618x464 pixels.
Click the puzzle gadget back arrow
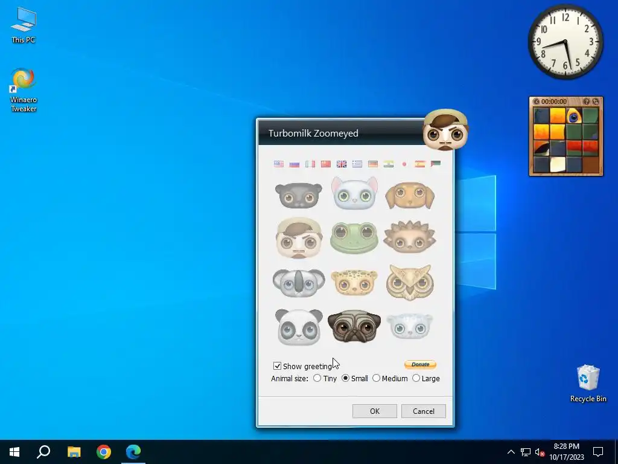pos(536,101)
